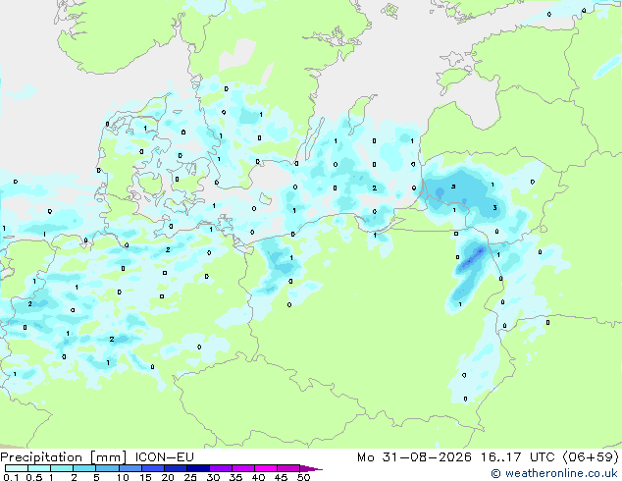Select the 0.1–0.5 mm legend swatch
The height and width of the screenshot is (481, 622).
coord(17,468)
